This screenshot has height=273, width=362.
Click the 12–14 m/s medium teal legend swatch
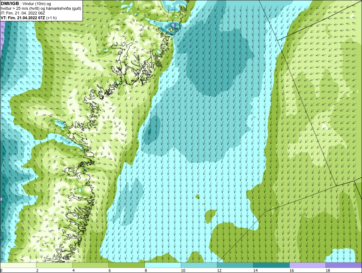pyautogui.click(x=235, y=265)
